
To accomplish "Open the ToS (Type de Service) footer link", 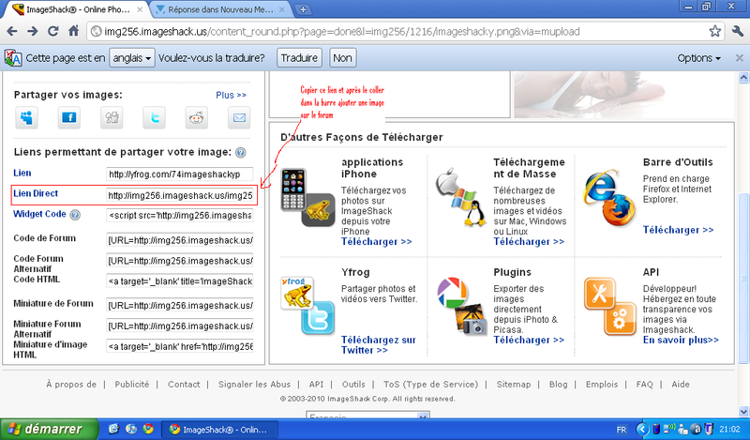I will tap(430, 385).
